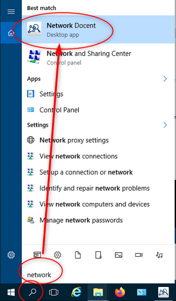Filter results by documents icon
Viewport: 176px width, 301px height.
(x=78, y=255)
